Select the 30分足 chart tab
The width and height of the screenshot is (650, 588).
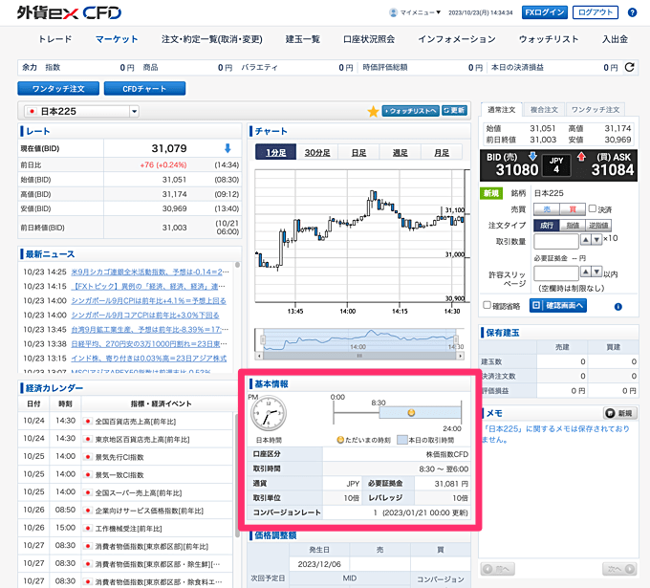pyautogui.click(x=319, y=153)
